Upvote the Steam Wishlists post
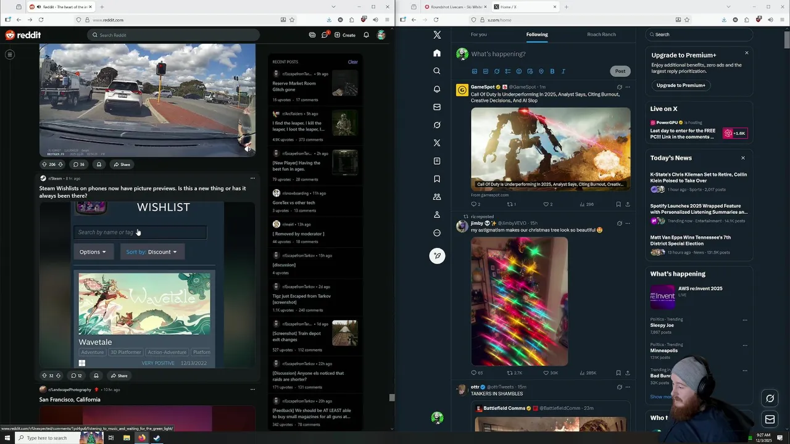The width and height of the screenshot is (790, 444). coord(44,376)
